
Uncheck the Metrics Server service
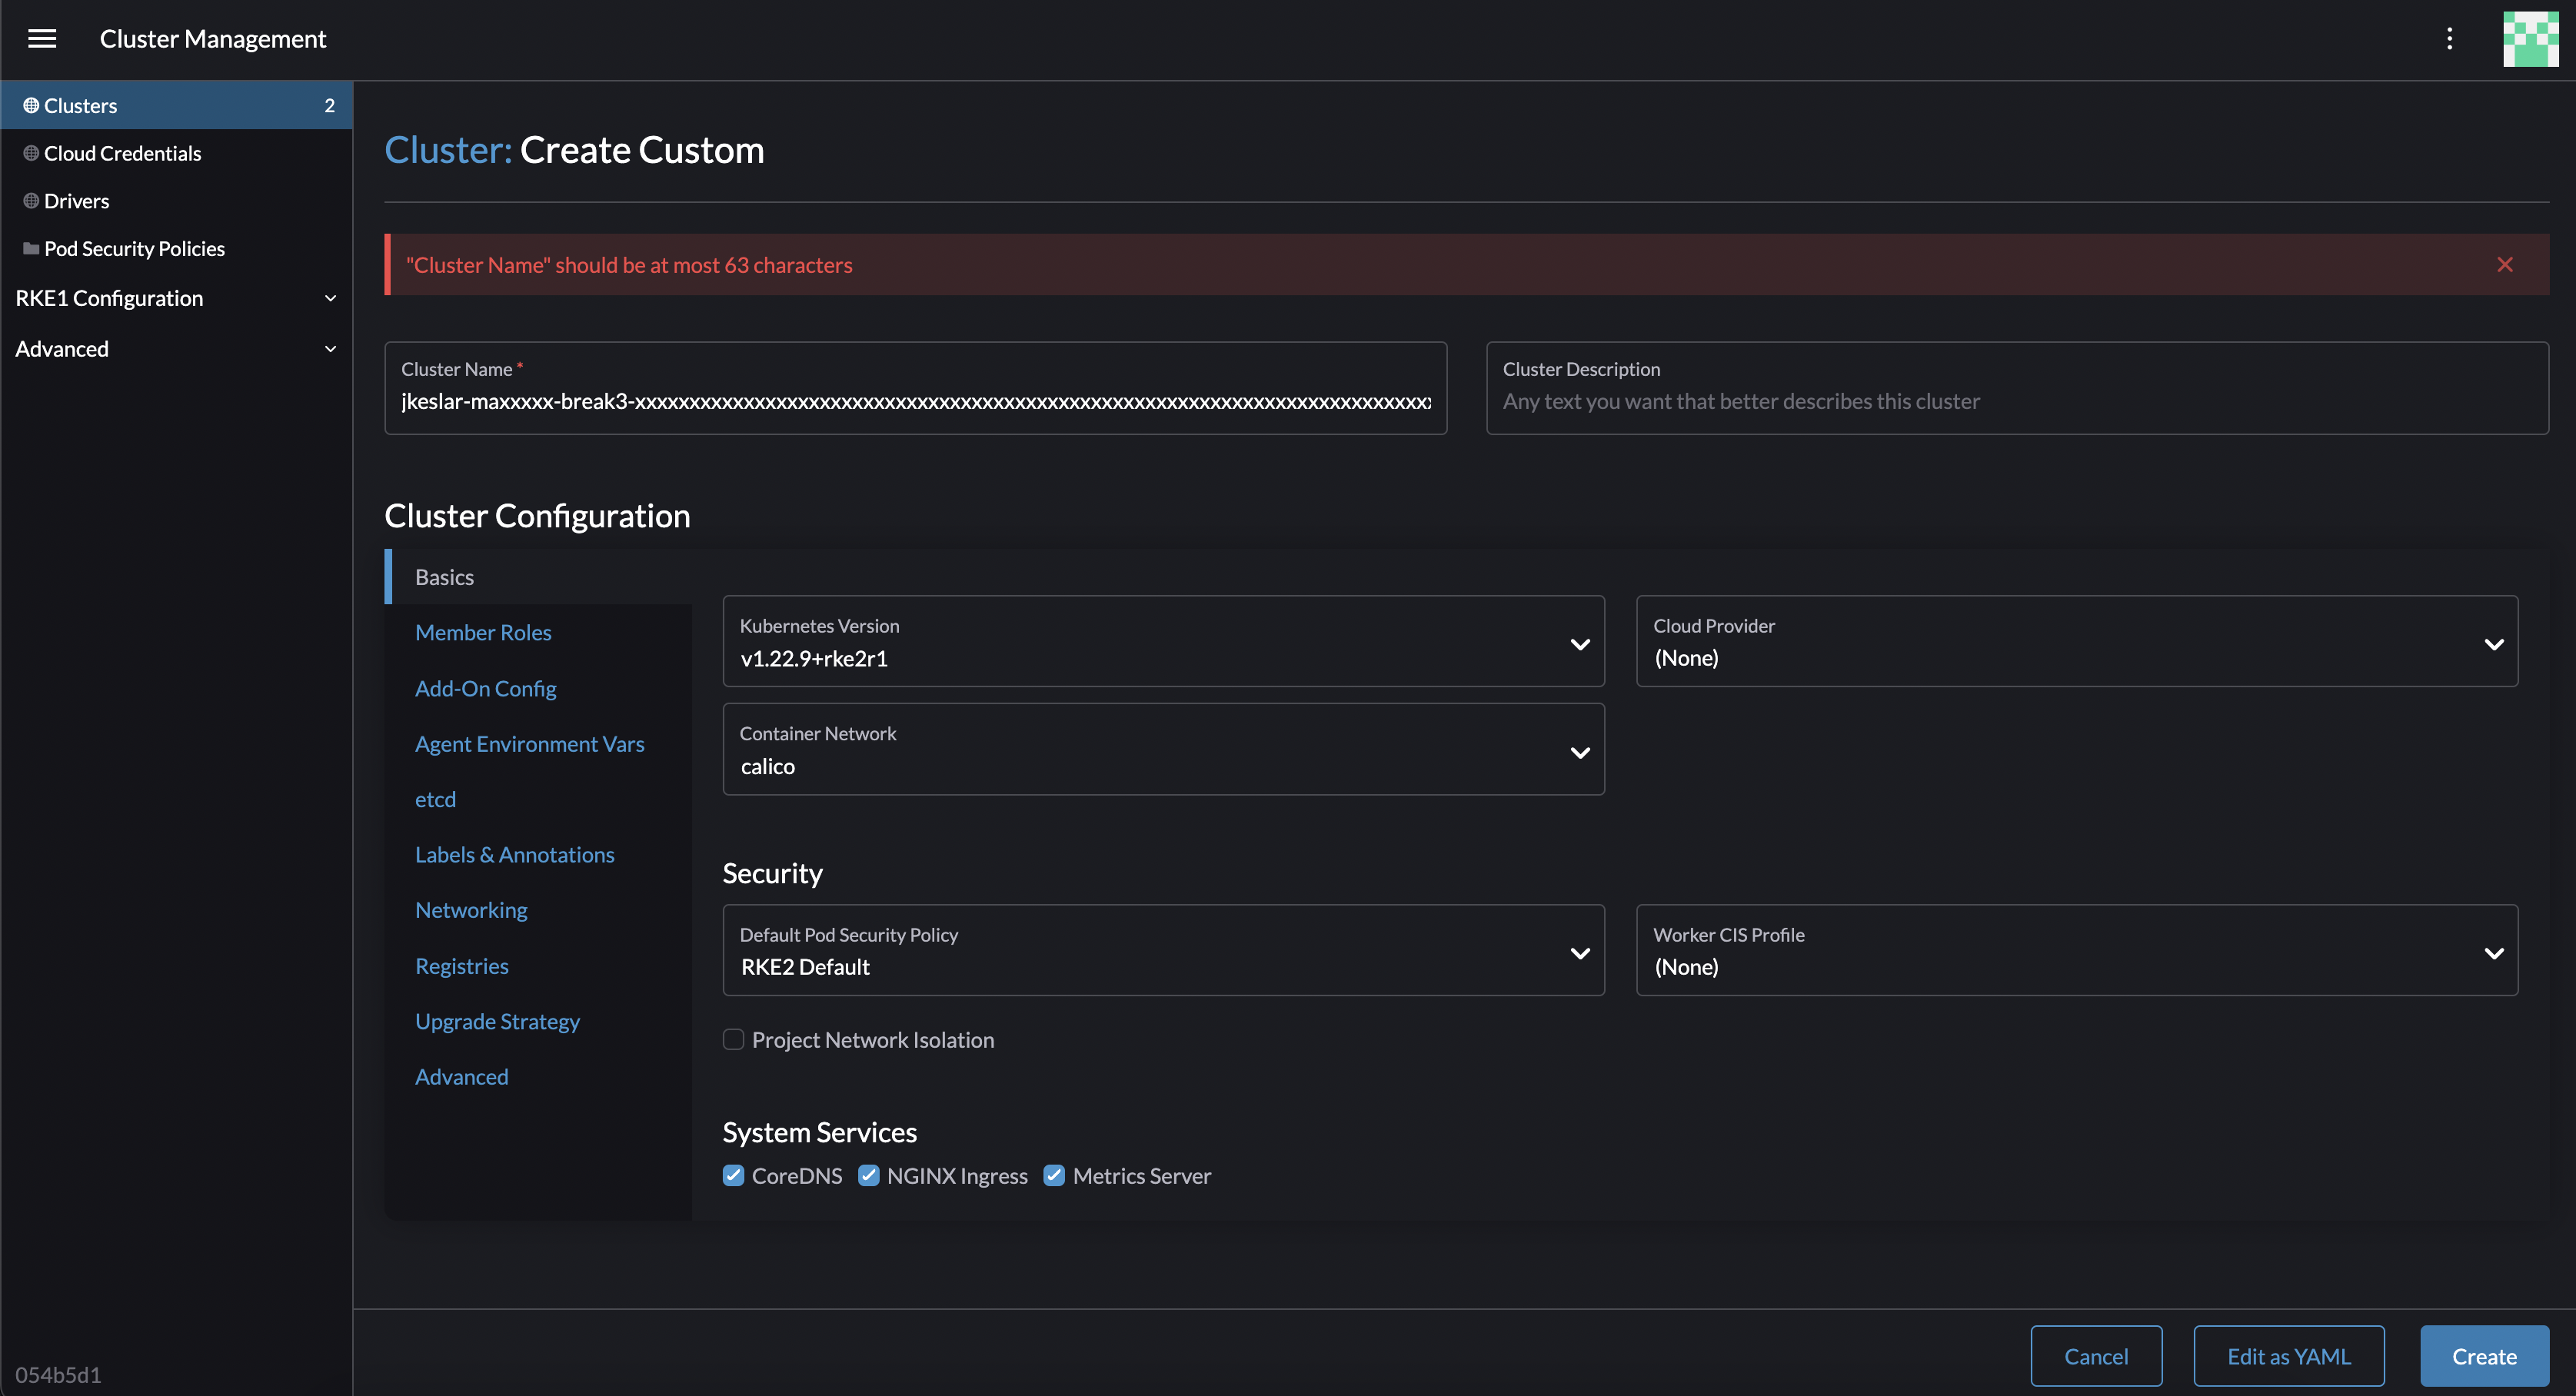pyautogui.click(x=1053, y=1175)
